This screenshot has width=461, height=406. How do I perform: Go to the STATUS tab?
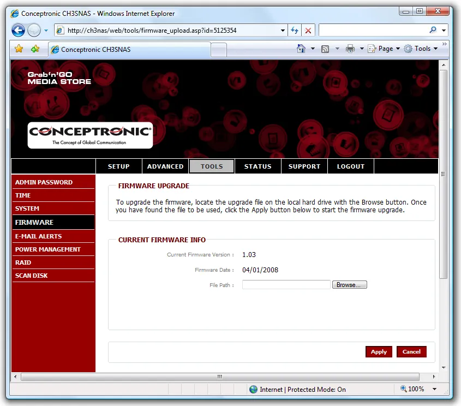pos(258,166)
